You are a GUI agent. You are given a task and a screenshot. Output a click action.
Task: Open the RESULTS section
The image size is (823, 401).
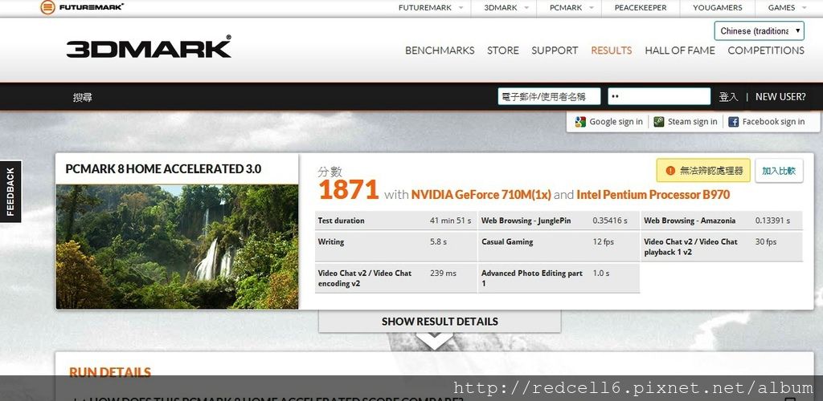click(x=611, y=51)
